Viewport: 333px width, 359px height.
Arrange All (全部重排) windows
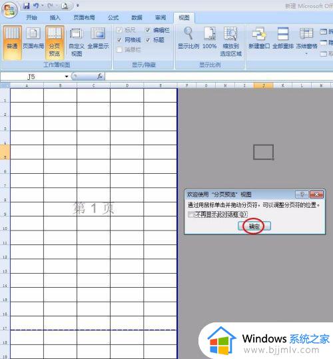click(x=283, y=38)
